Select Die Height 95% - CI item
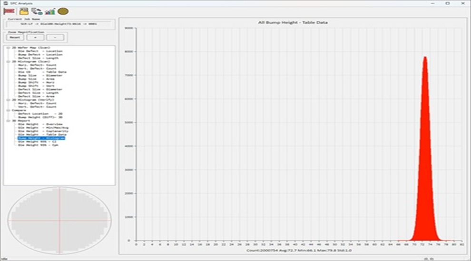 pyautogui.click(x=37, y=141)
